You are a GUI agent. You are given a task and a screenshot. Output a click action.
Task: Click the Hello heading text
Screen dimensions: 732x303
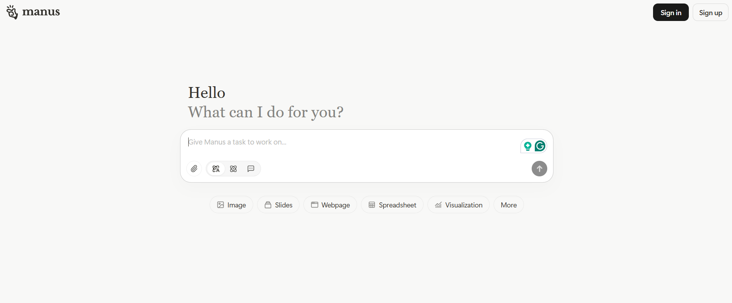[207, 92]
